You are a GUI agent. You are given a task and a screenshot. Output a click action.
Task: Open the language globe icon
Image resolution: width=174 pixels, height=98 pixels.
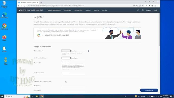142,10
